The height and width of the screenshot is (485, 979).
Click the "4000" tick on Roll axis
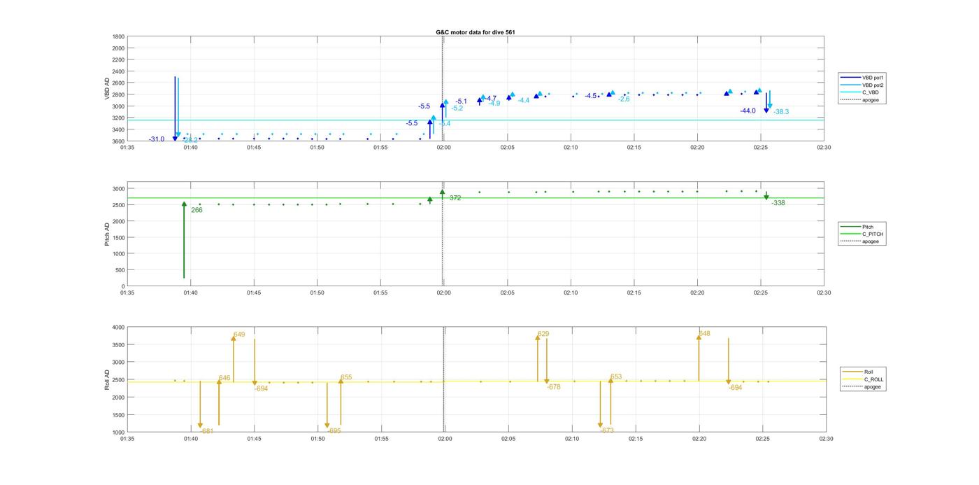point(118,328)
